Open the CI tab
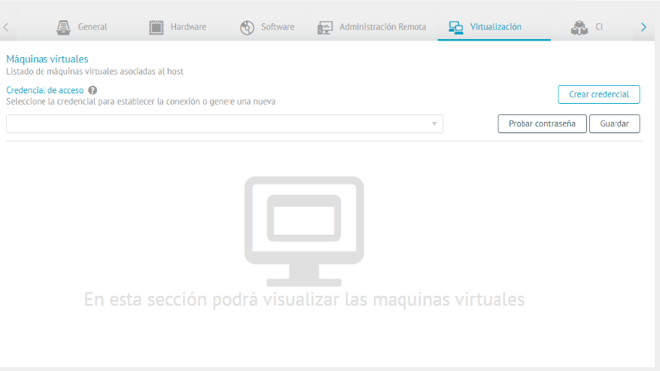 [x=587, y=27]
